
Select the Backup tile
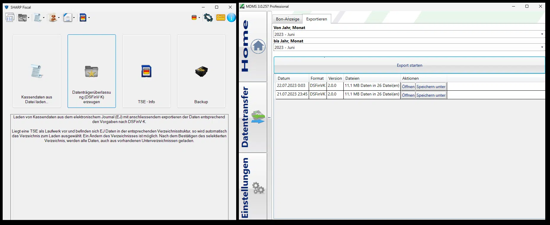pyautogui.click(x=201, y=71)
